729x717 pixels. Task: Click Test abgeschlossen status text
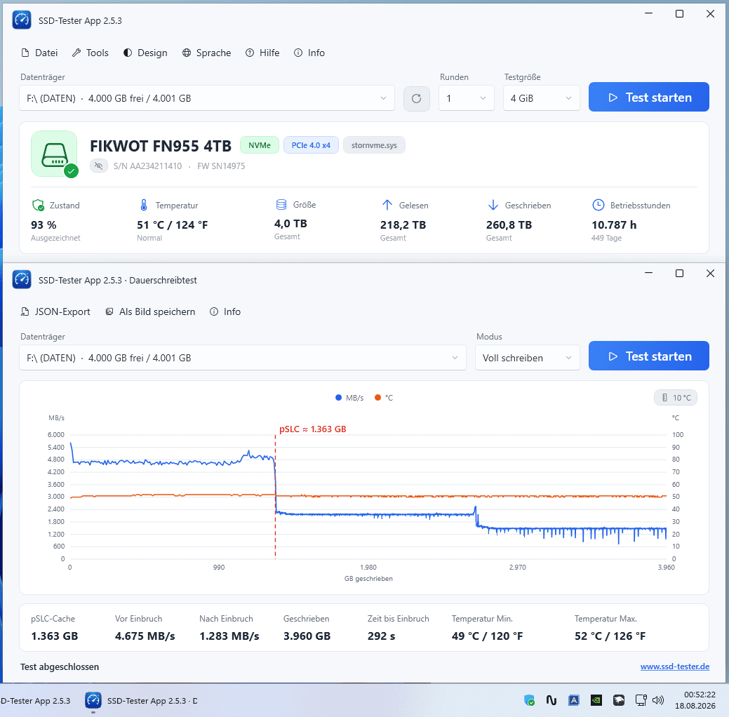pyautogui.click(x=60, y=666)
